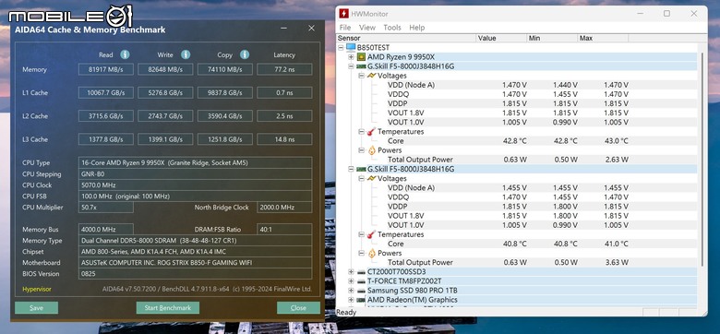Click the Sensor column header
Image resolution: width=720 pixels, height=334 pixels.
(x=406, y=38)
